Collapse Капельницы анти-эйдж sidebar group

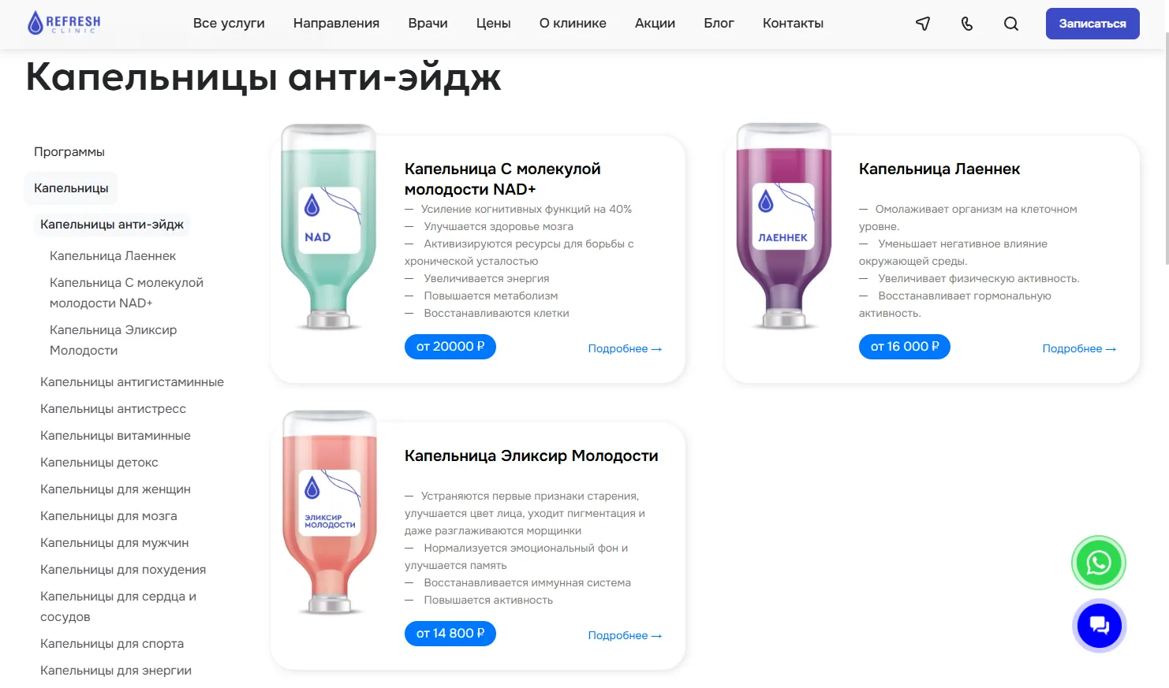[x=112, y=225]
